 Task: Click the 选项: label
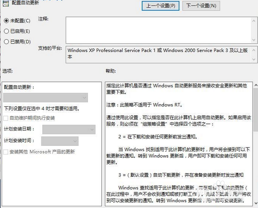7,71
